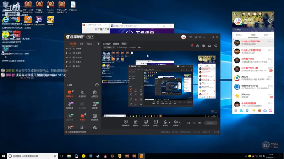Screen dimensions: 284x159
Task: Open the 消息 messages tab in QQ
Action: pos(253,35)
